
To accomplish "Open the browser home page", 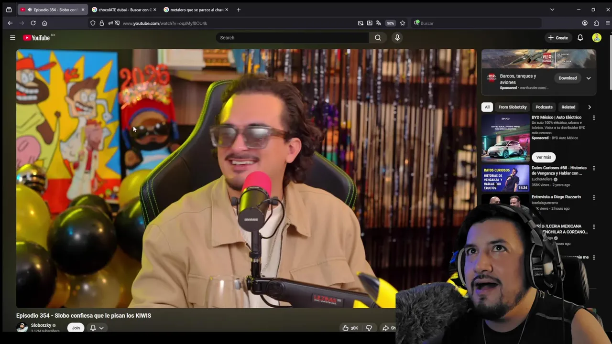I will point(44,23).
